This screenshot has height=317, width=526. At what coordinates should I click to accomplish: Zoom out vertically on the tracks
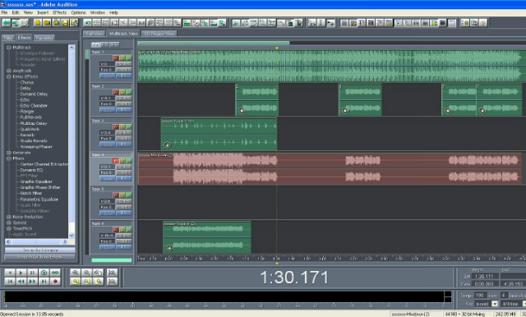113,282
